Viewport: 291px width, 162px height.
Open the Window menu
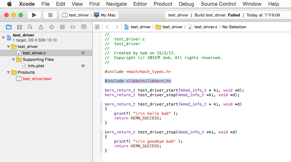tap(252, 4)
